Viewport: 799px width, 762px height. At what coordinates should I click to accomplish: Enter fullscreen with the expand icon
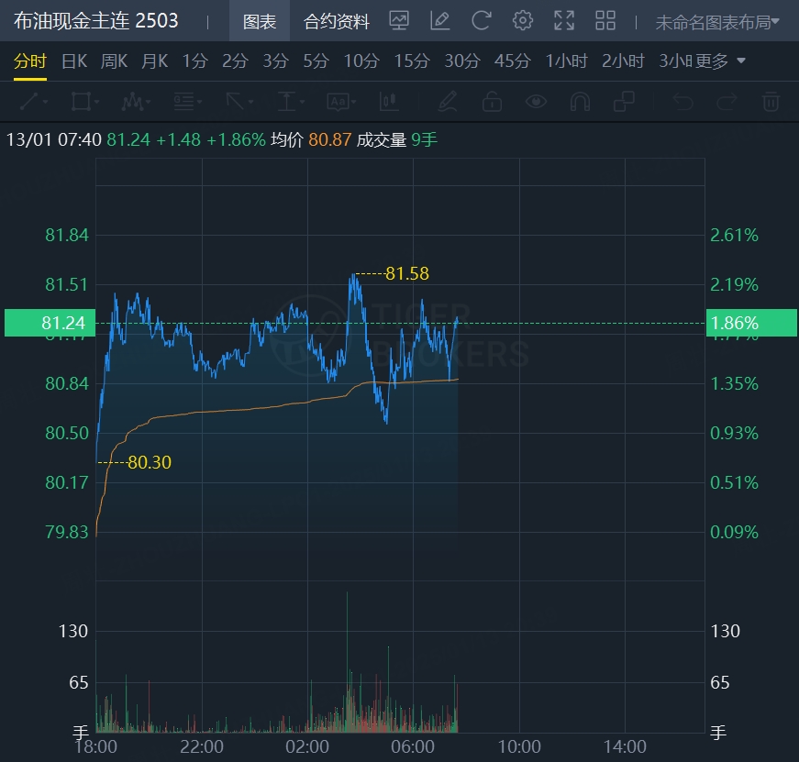564,20
